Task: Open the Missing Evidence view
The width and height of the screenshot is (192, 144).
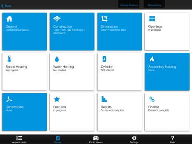Action: (x=129, y=5)
